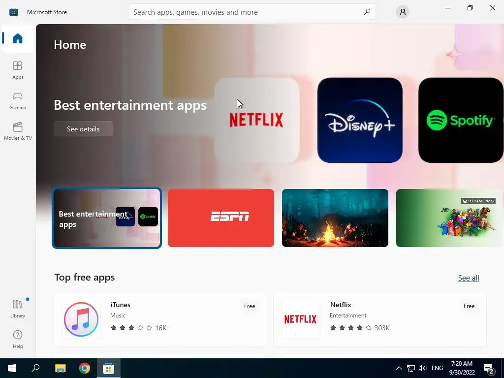Screen dimensions: 504x378
Task: Click the Microsoft Store logo icon
Action: (13, 12)
